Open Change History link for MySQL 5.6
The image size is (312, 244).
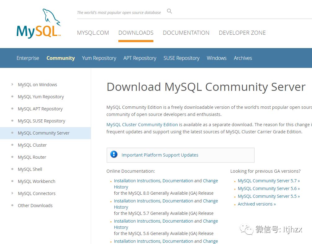click(210, 221)
